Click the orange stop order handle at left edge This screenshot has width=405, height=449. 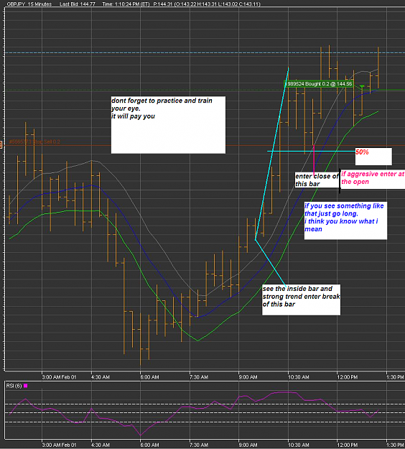(x=1, y=145)
